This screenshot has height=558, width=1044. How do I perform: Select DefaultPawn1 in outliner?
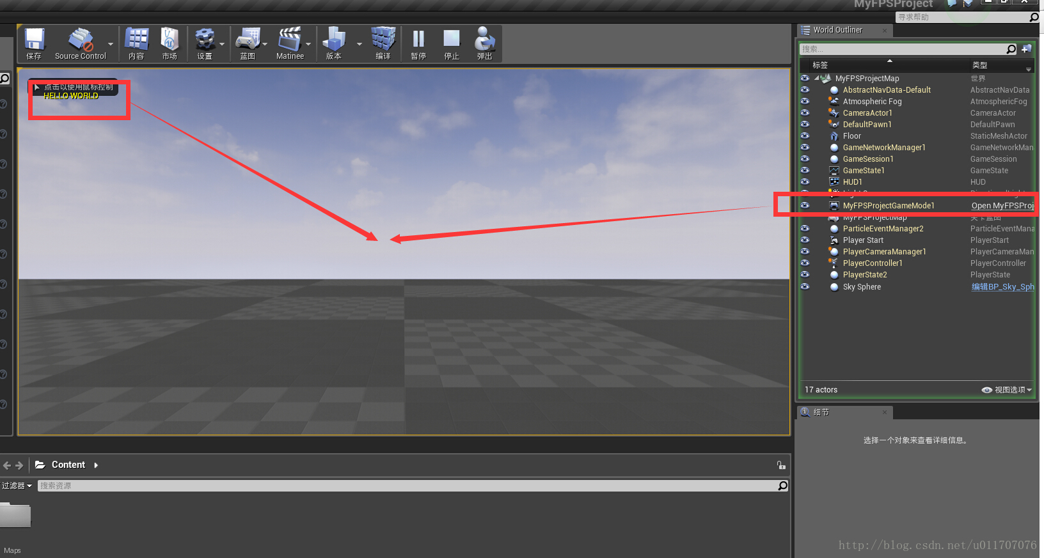[867, 125]
